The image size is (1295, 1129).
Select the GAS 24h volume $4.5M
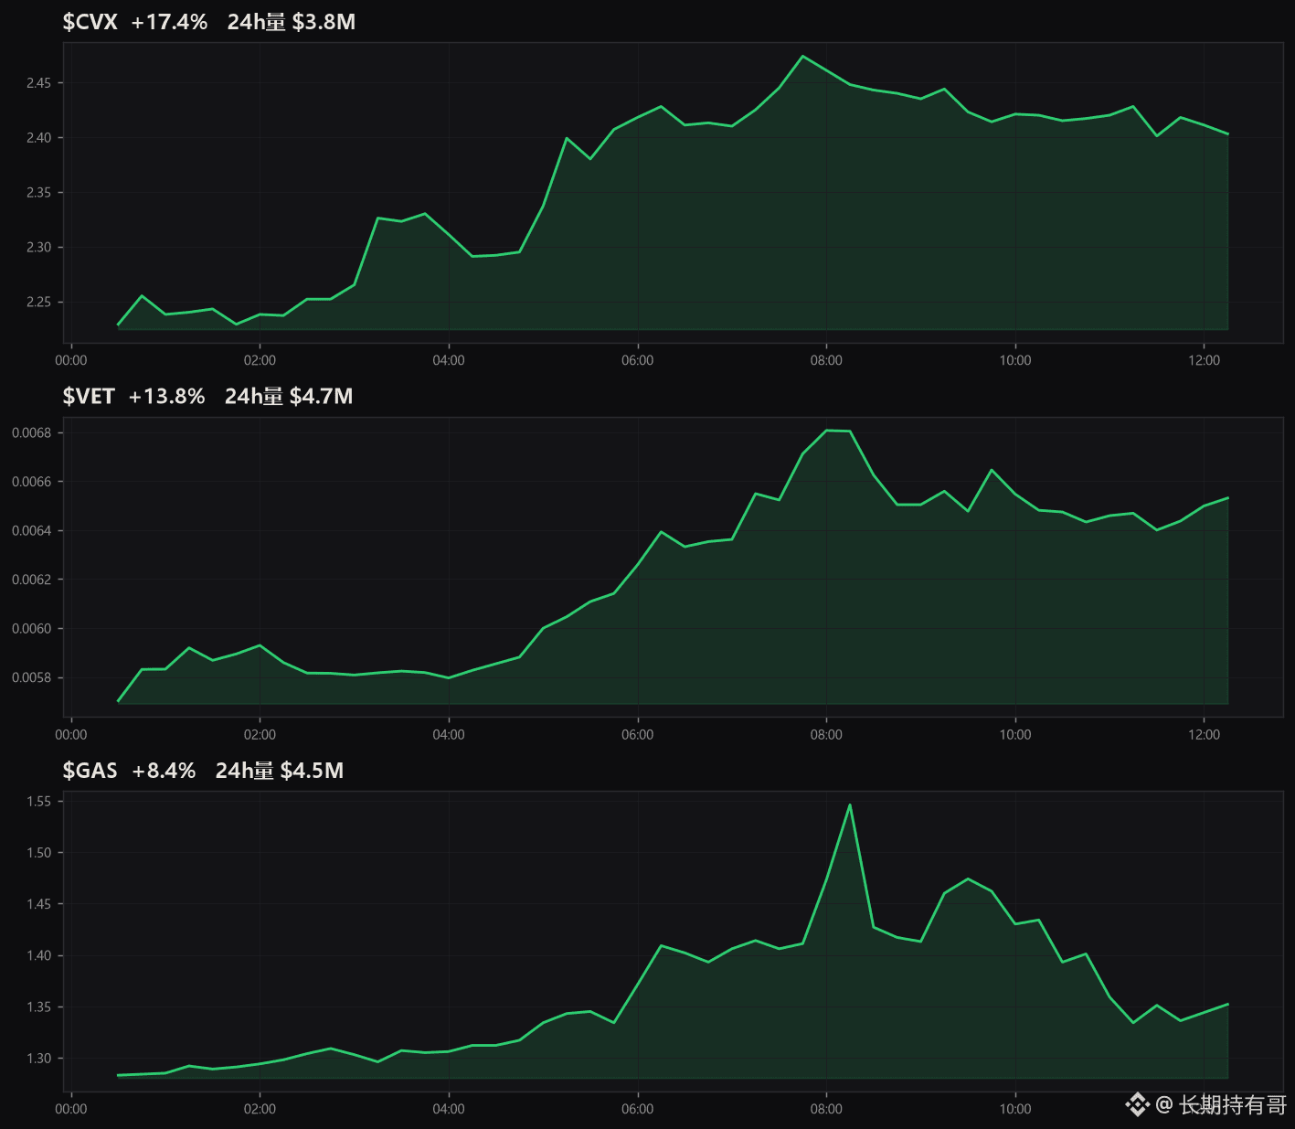click(280, 771)
